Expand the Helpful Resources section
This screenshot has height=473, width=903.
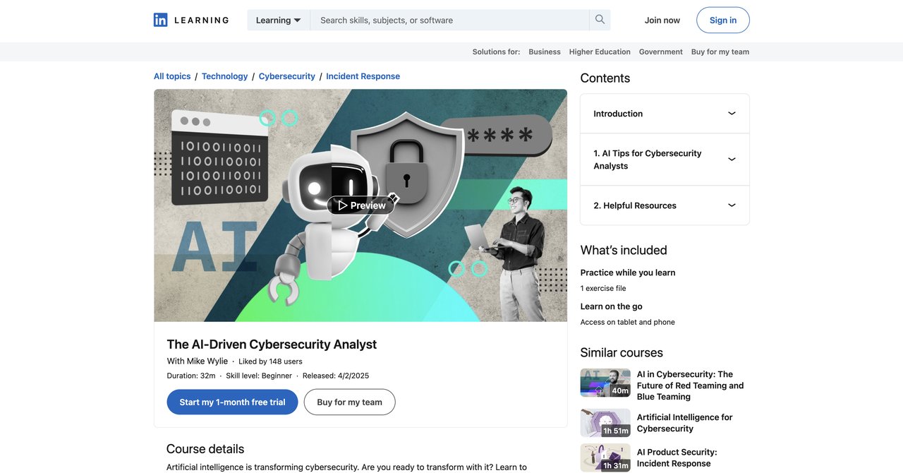pyautogui.click(x=665, y=205)
